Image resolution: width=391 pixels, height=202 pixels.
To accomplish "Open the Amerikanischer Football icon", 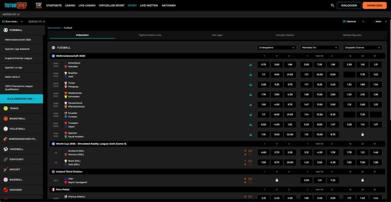I will click(5, 139).
